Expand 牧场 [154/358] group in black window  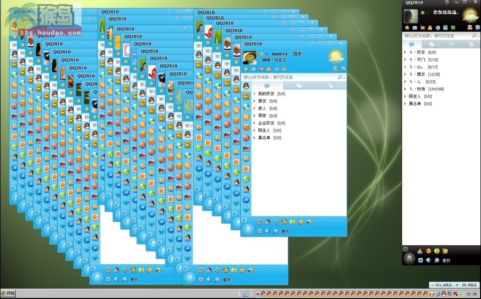[405, 89]
